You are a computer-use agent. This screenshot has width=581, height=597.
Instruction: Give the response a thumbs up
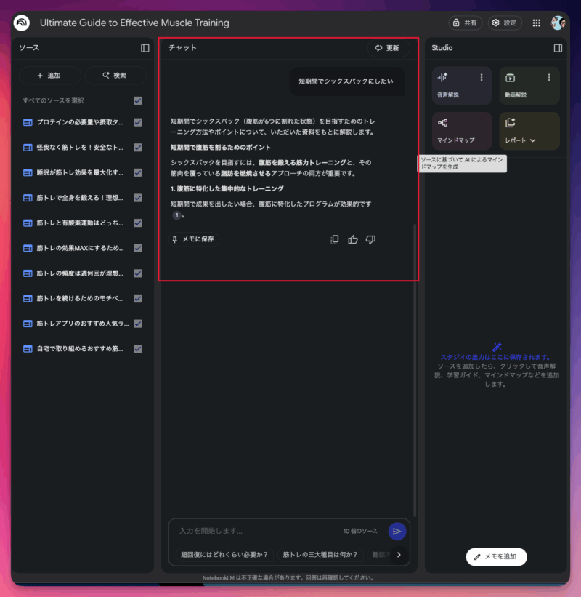pos(353,239)
